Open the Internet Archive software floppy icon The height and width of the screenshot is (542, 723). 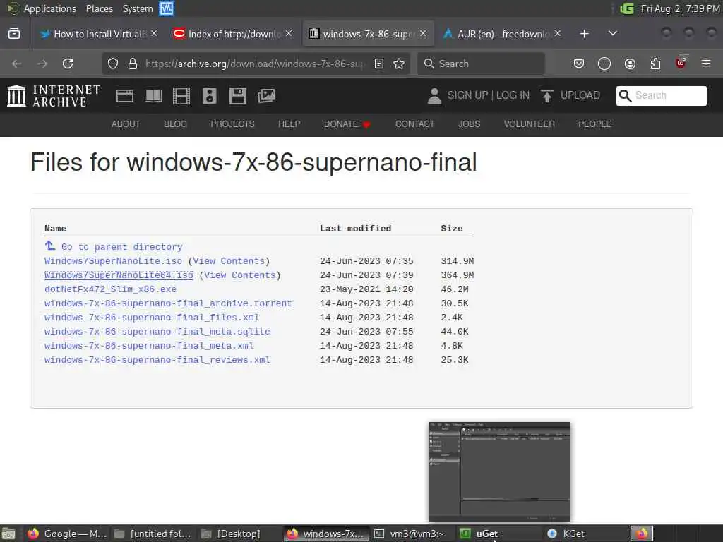coord(237,96)
